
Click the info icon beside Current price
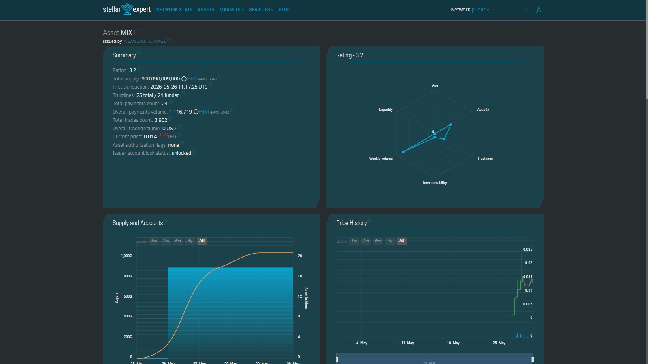179,135
